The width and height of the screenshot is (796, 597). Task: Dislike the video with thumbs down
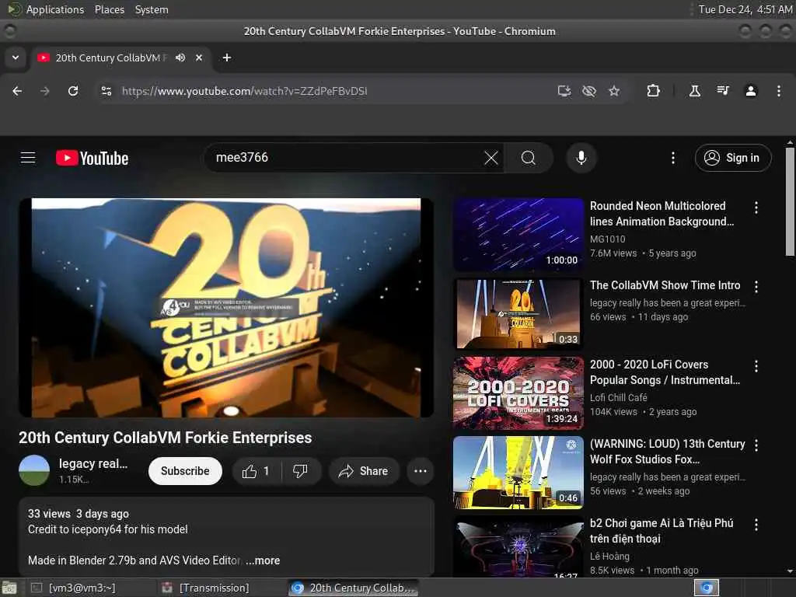[x=301, y=471]
